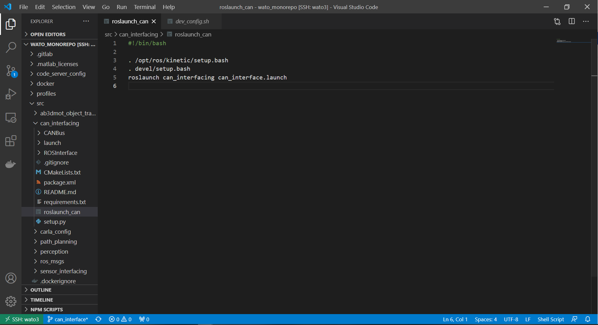Open the Docker view icon

pos(11,164)
